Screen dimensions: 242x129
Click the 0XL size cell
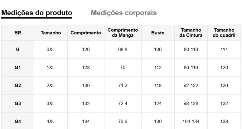(x=51, y=50)
